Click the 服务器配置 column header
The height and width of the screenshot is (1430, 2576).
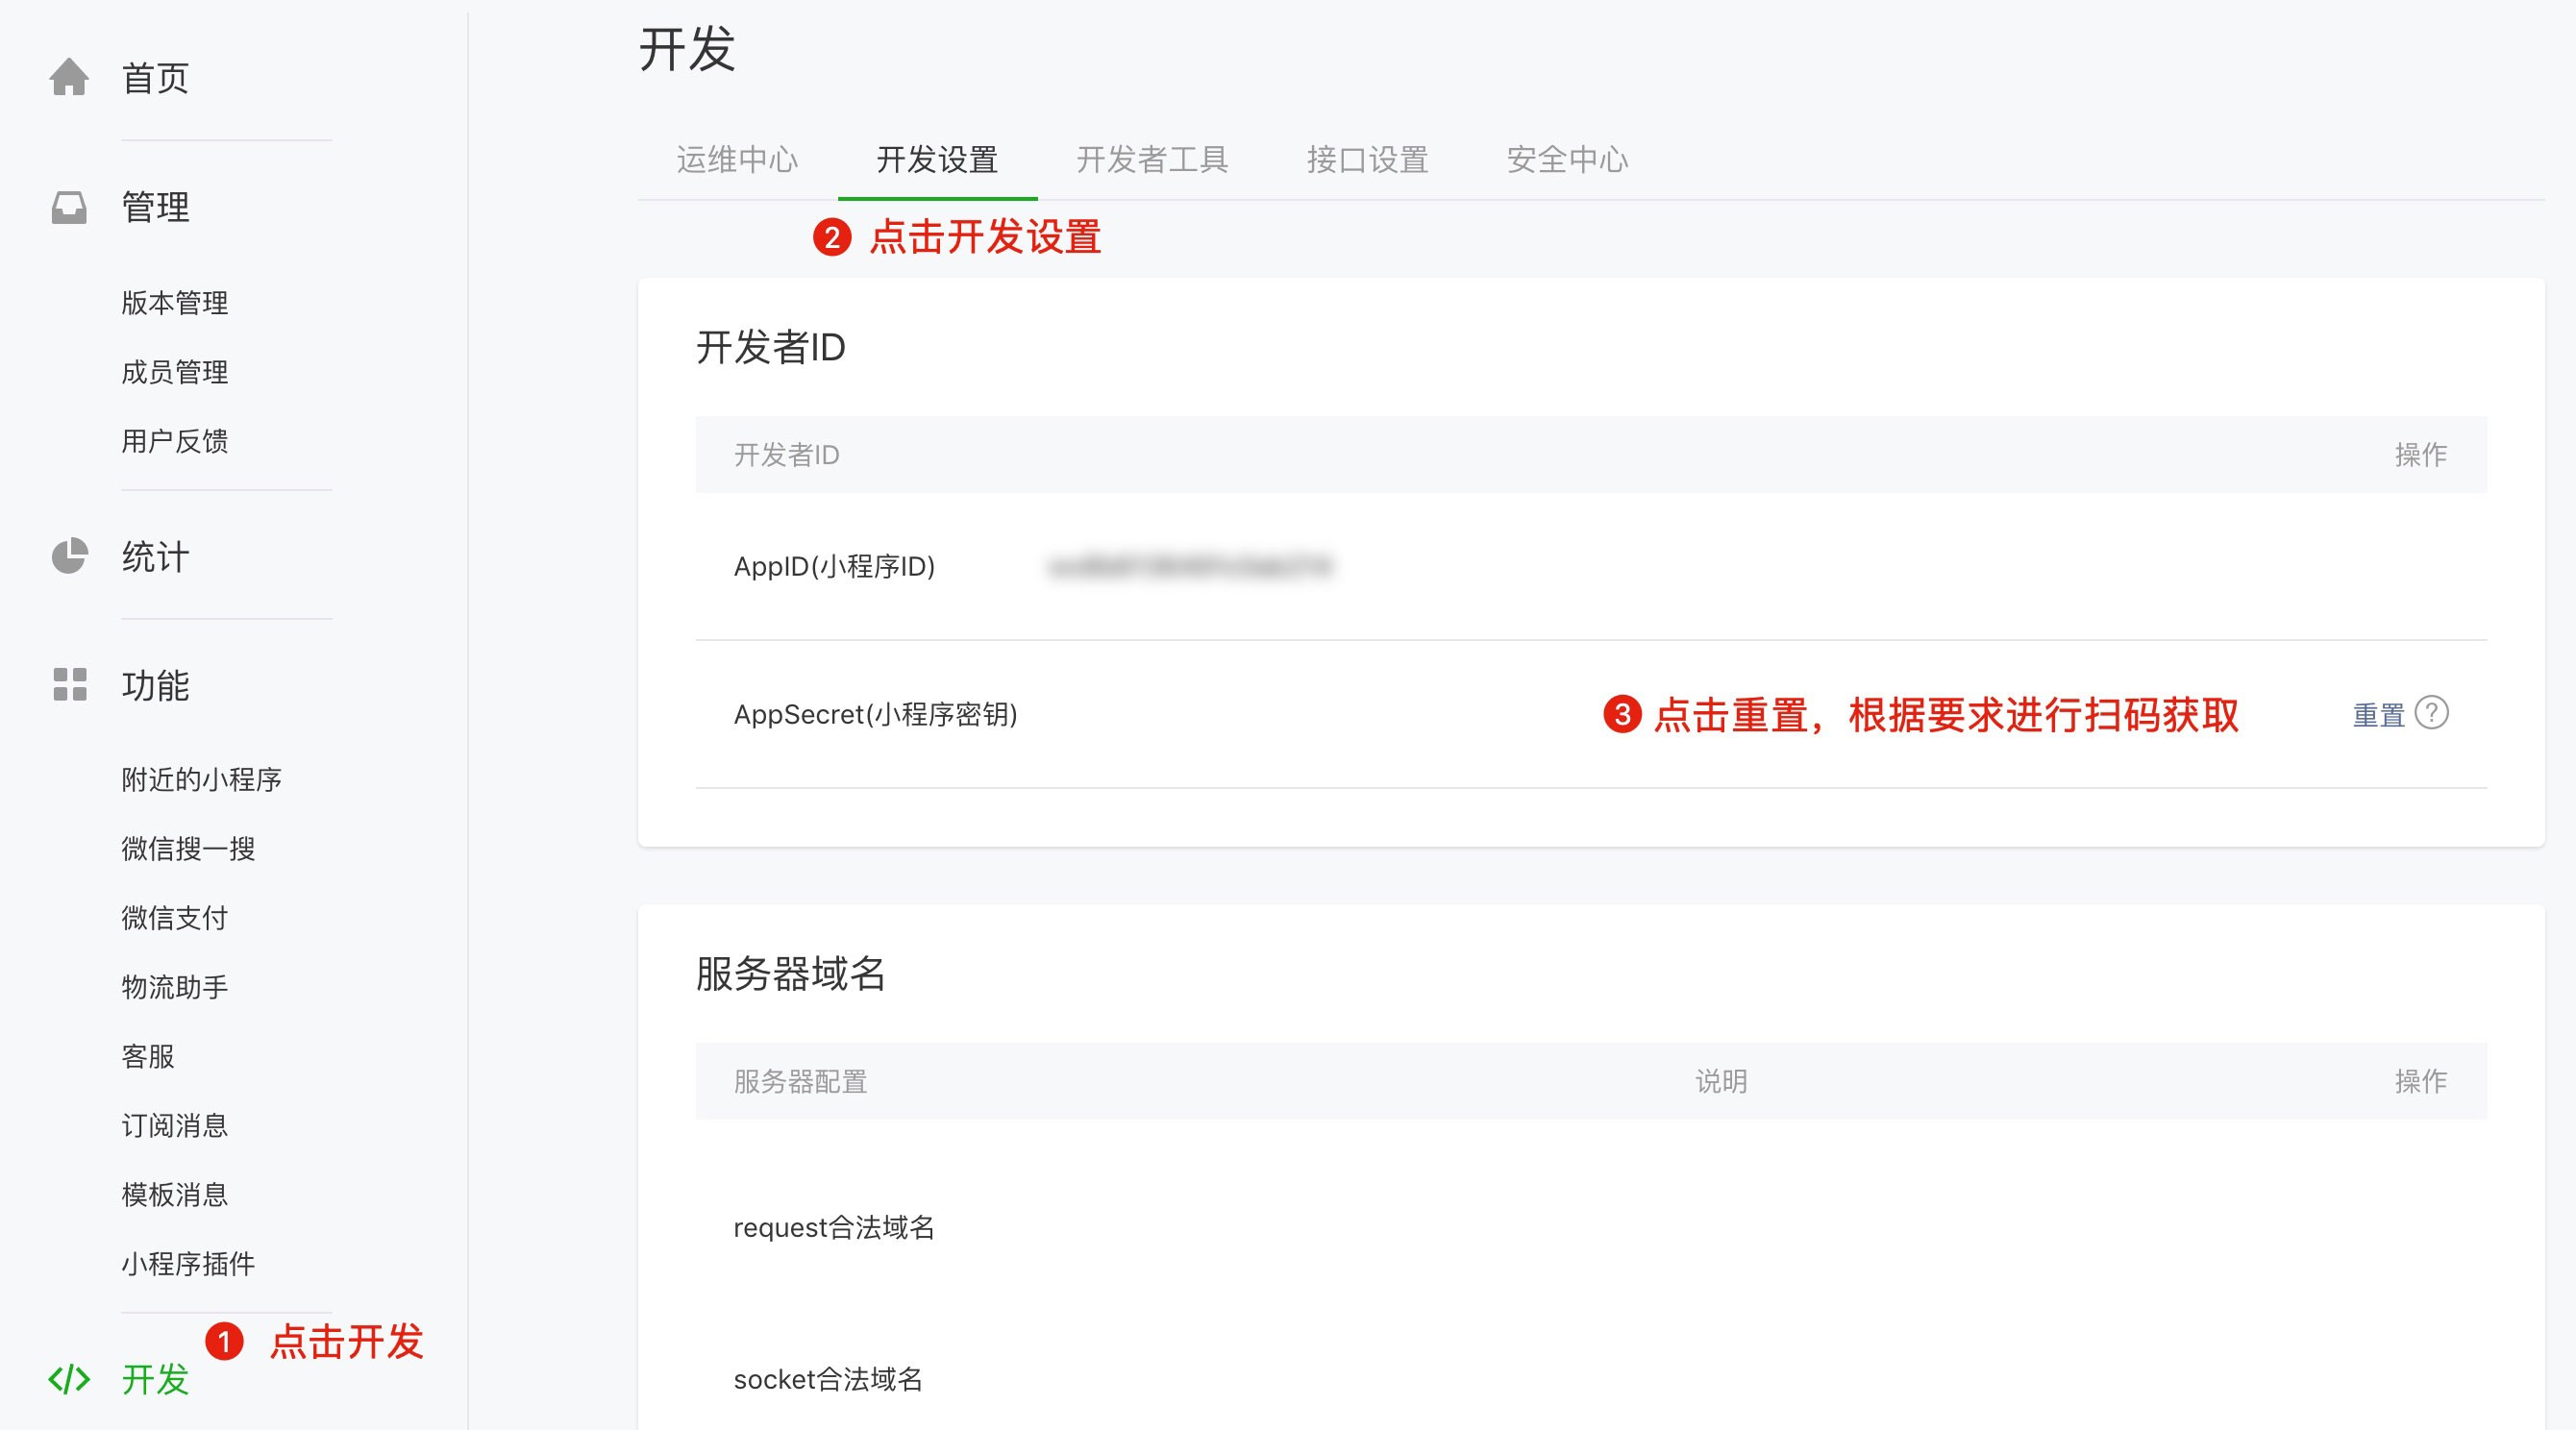[800, 1081]
